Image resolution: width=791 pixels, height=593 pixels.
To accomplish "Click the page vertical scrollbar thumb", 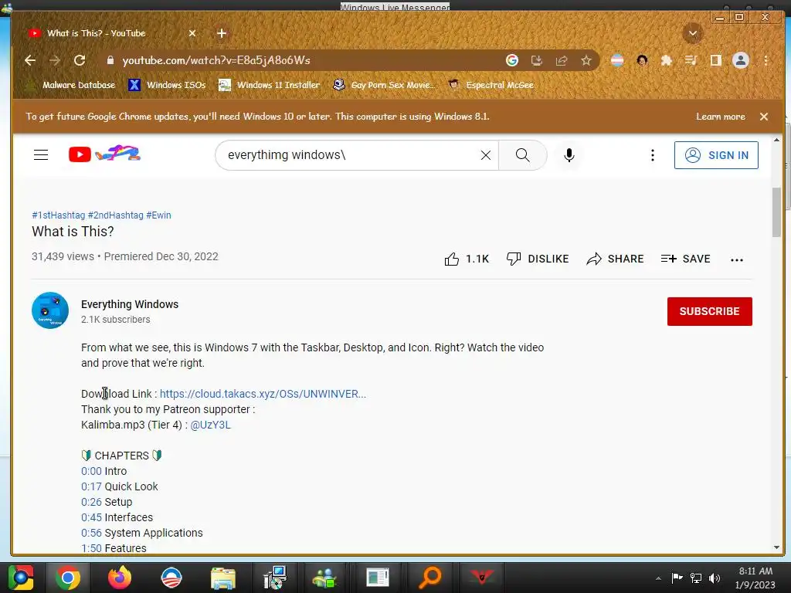I will pos(776,212).
